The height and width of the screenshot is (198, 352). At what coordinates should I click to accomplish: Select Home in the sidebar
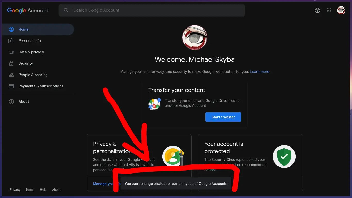(38, 29)
